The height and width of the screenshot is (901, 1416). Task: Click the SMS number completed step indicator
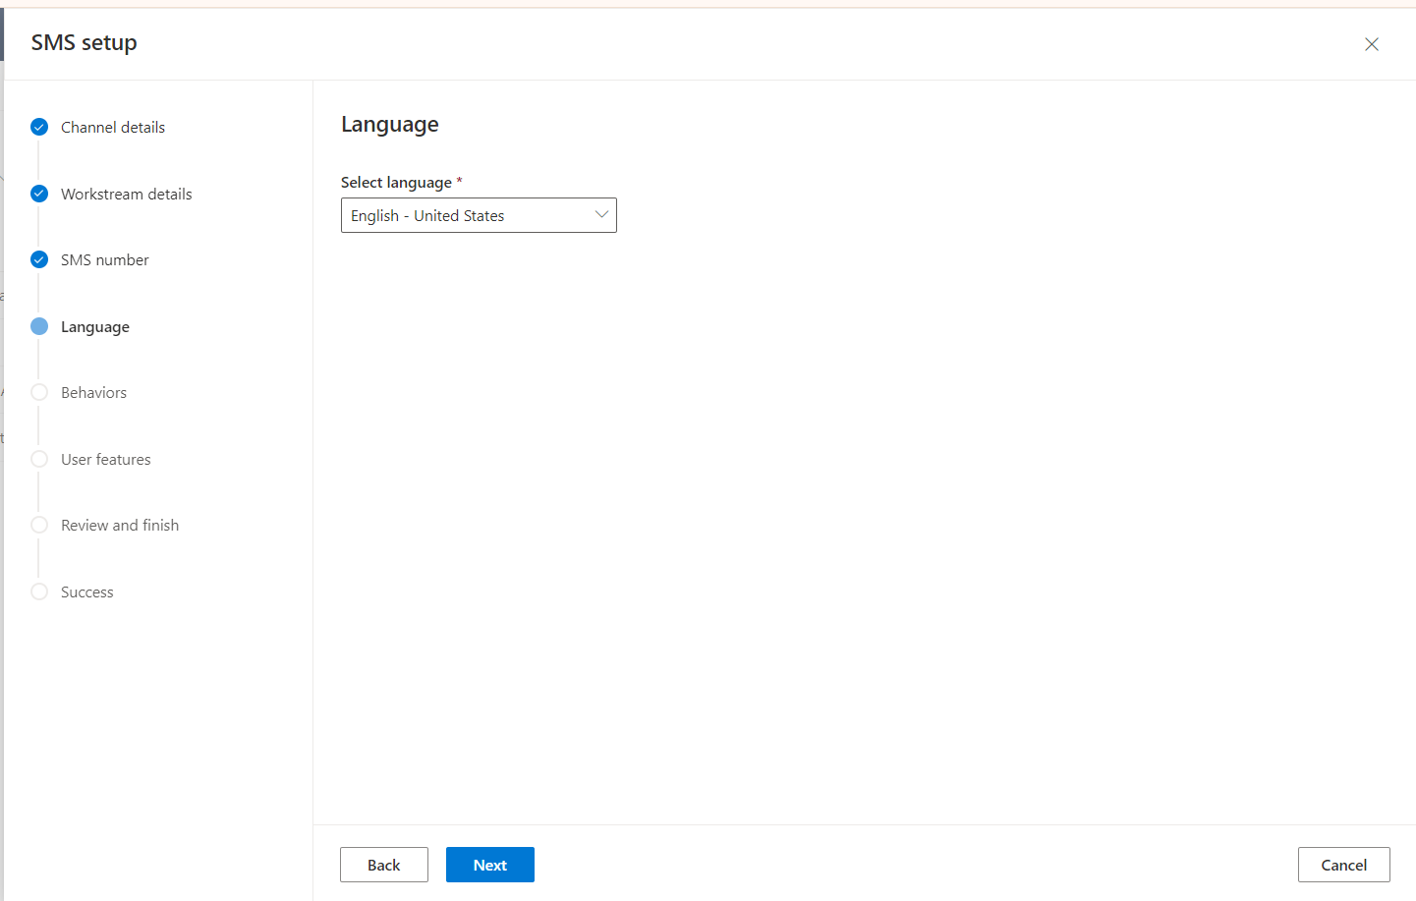[x=39, y=259]
